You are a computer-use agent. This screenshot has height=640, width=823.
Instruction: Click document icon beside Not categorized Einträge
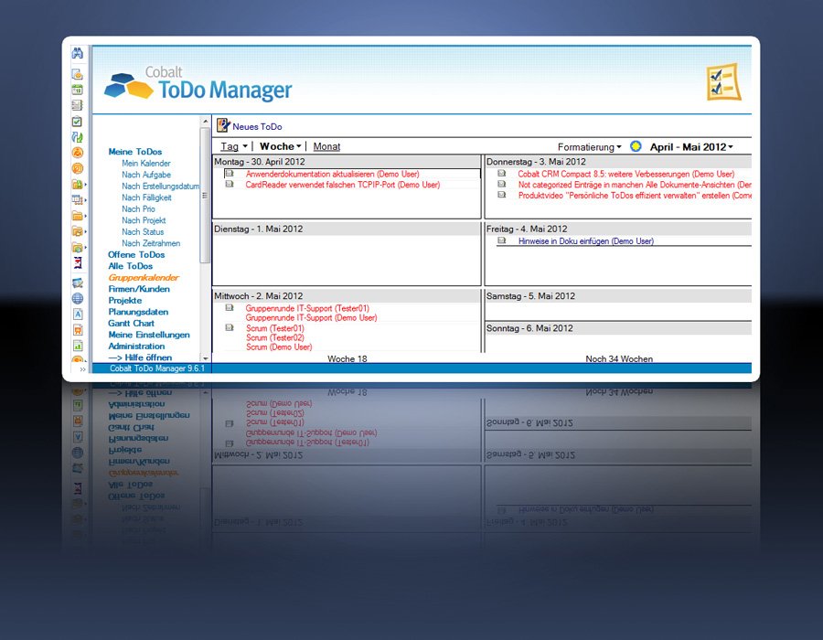[x=502, y=184]
